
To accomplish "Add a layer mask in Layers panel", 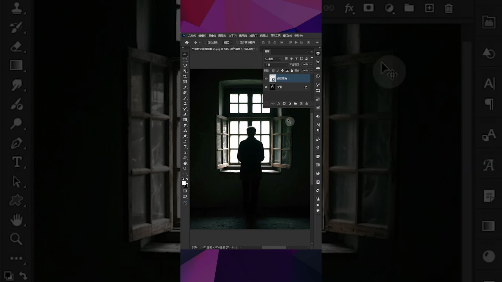I will click(284, 104).
